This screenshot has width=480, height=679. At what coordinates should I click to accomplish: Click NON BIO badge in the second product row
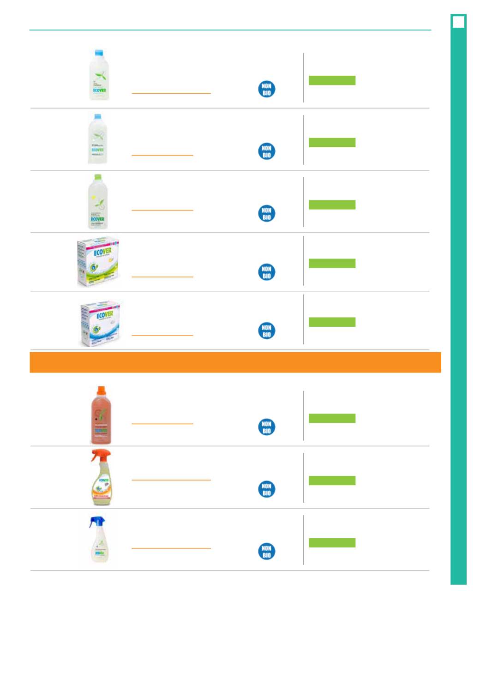(266, 151)
